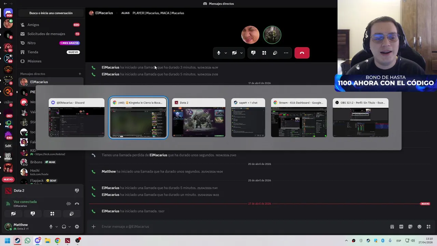Select OBS window in the task switcher
Viewport: 437px width, 246px height.
pos(361,118)
